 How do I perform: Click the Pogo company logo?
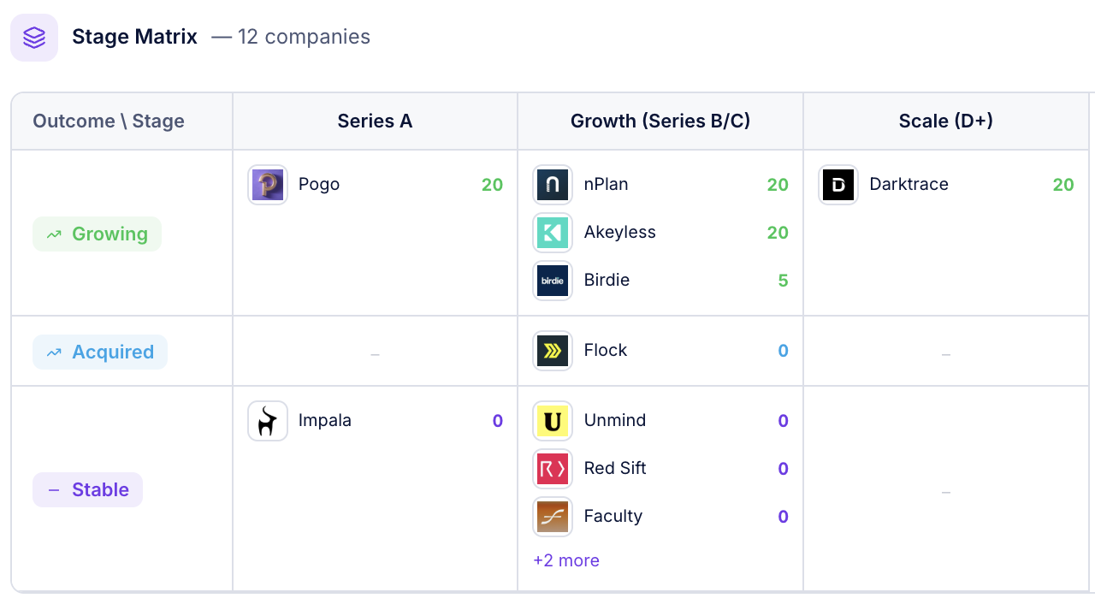coord(268,184)
